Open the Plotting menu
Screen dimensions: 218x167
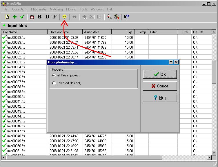pos(71,9)
